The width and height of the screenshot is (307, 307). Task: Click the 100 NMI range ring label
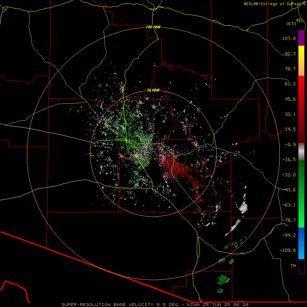[x=153, y=27]
